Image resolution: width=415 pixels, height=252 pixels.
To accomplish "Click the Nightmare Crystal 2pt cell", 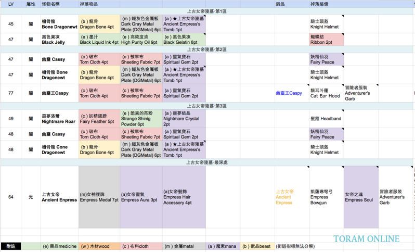I will pos(184,119).
